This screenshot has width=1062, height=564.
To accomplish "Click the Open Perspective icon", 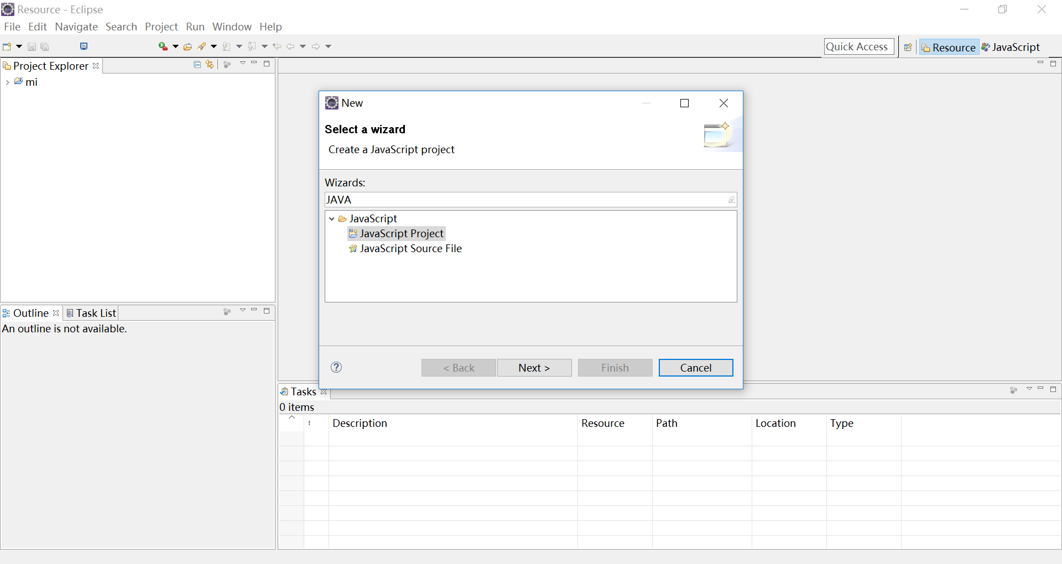I will (908, 48).
